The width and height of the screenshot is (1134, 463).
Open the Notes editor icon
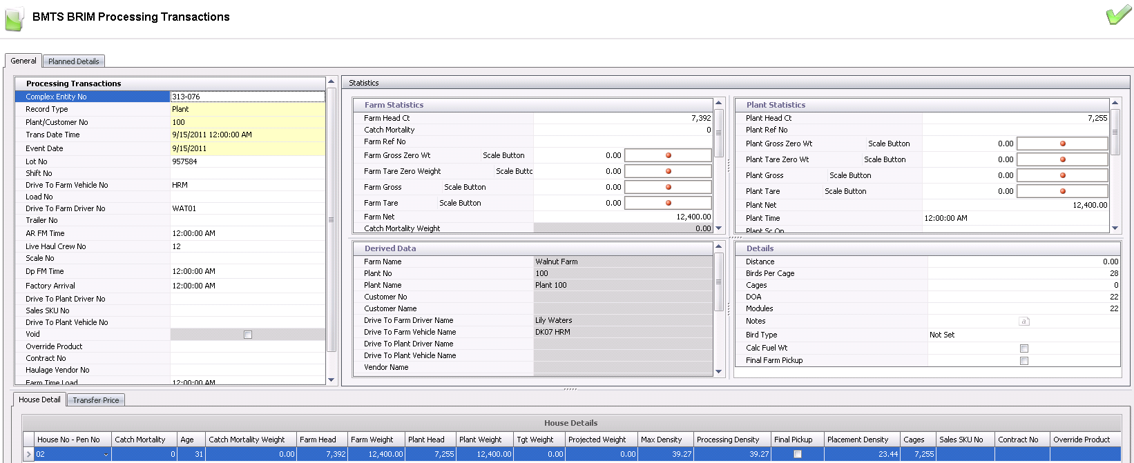1024,322
